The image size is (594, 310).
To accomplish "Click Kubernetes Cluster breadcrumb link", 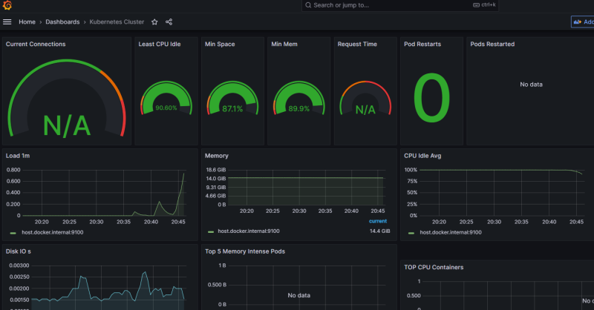I will (117, 22).
